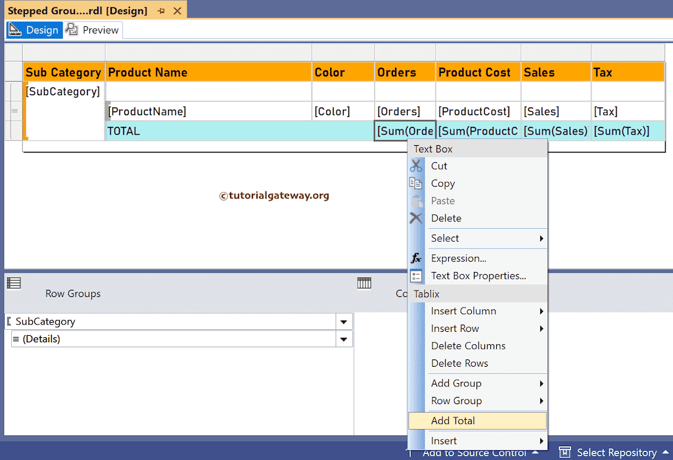The width and height of the screenshot is (673, 460).
Task: Select the [Sum(ProductC total cell
Action: [x=478, y=131]
